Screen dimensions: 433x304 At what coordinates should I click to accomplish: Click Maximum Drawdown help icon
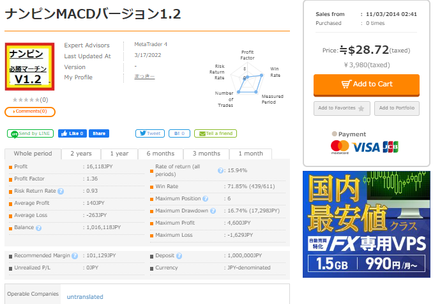pos(213,211)
